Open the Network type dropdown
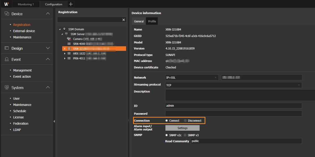This screenshot has height=157, width=315. tap(192, 77)
